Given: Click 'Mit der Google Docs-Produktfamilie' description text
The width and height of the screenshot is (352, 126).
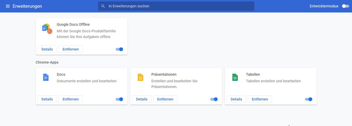Looking at the screenshot, I should point(86,31).
